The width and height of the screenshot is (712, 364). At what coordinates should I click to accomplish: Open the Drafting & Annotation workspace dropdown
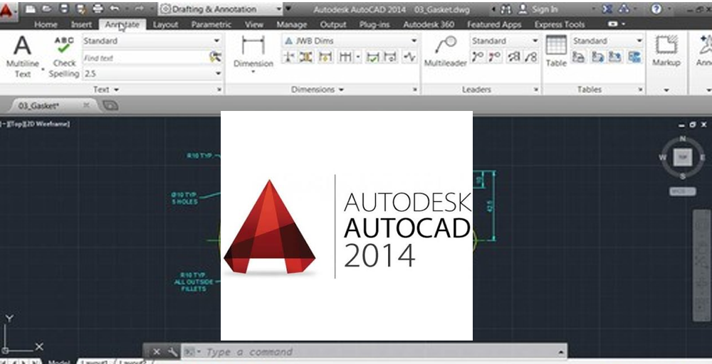221,9
